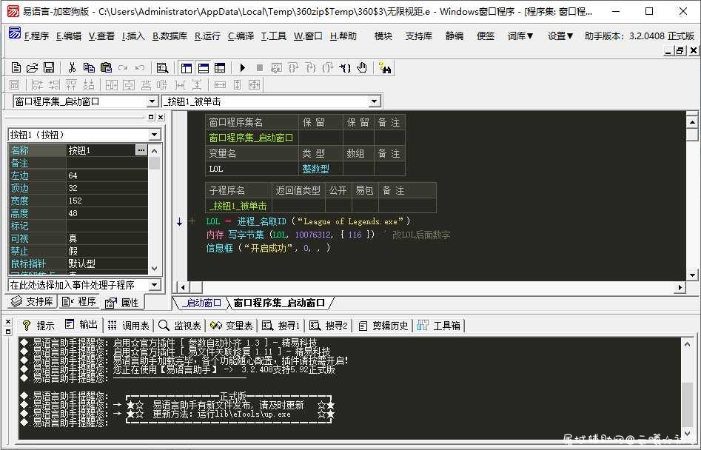Image resolution: width=701 pixels, height=450 pixels.
Task: Open the 调用表 call table tab
Action: 128,326
